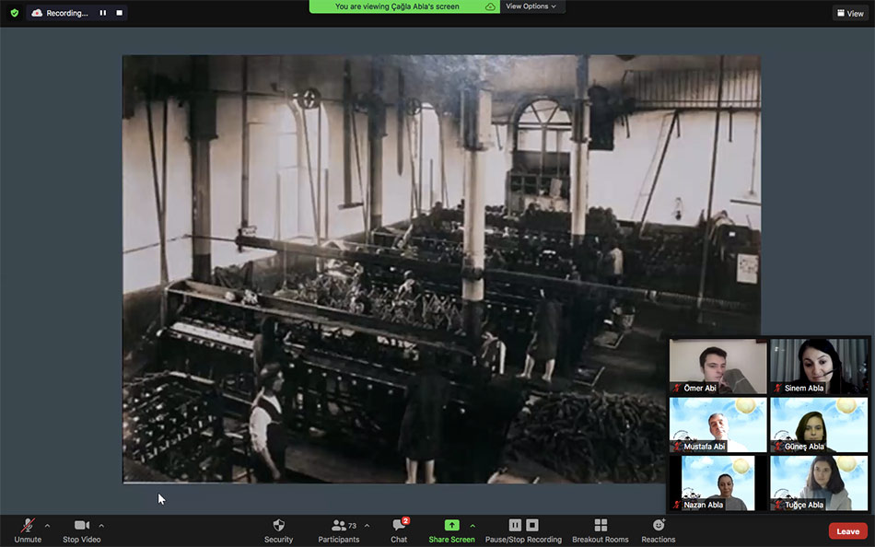The width and height of the screenshot is (875, 547).
Task: Open the View layout button
Action: tap(850, 13)
